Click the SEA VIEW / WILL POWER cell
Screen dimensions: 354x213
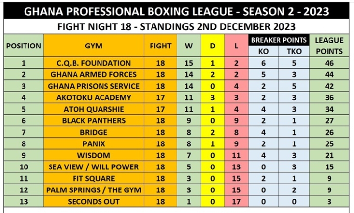click(x=93, y=167)
